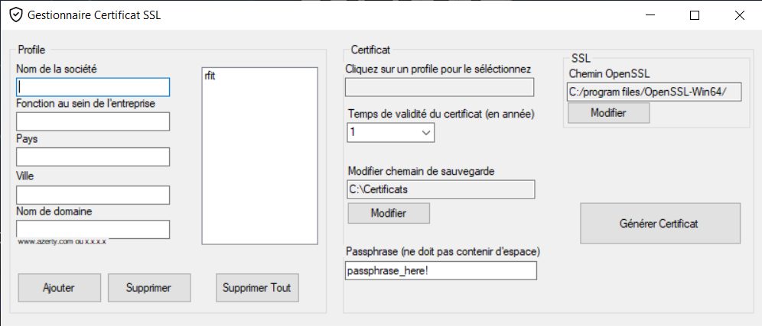
Task: Click the Ville input field
Action: 93,195
